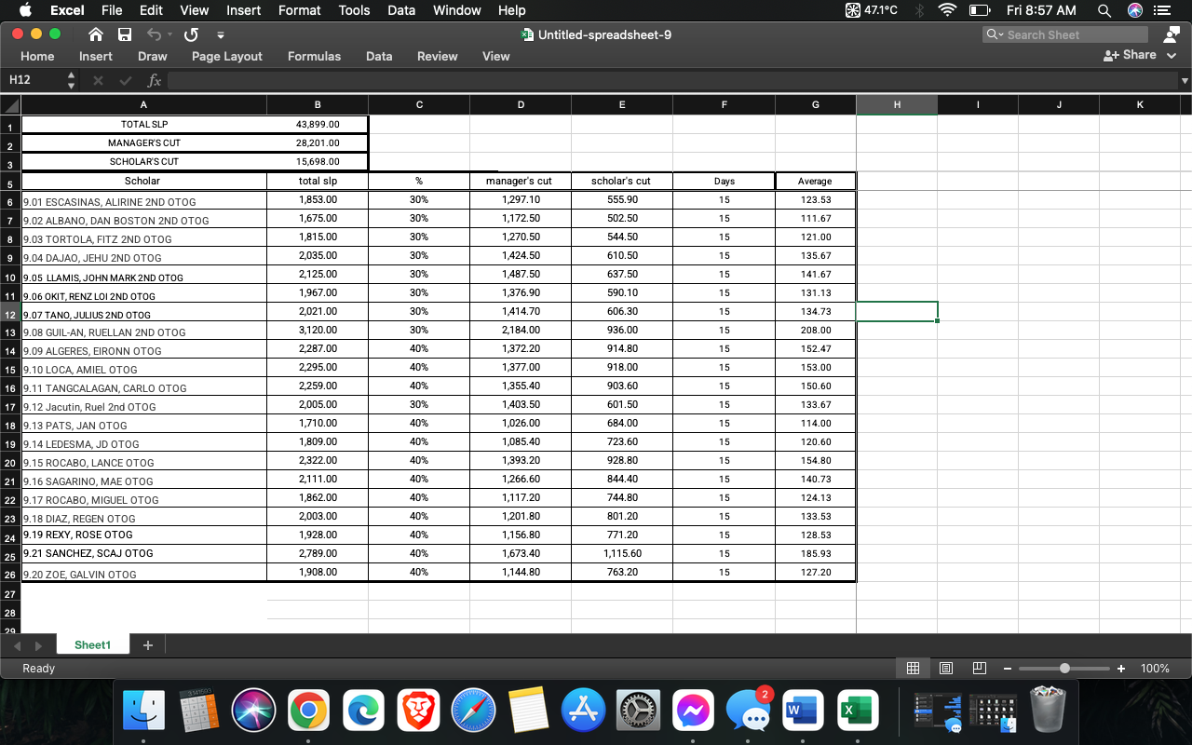1192x745 pixels.
Task: Open the Apple menu
Action: [25, 10]
